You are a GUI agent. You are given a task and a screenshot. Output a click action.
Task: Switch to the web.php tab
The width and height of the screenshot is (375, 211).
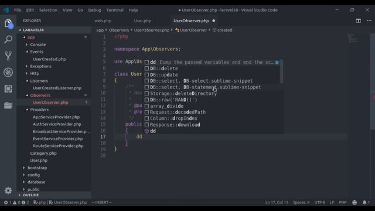103,21
